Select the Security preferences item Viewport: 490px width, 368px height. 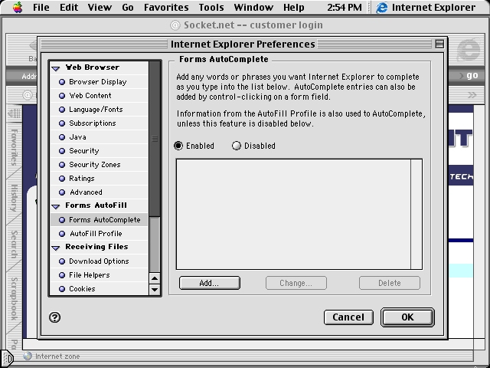[99, 151]
